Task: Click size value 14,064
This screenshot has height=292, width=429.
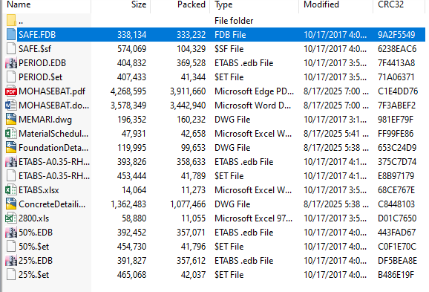Action: (134, 190)
